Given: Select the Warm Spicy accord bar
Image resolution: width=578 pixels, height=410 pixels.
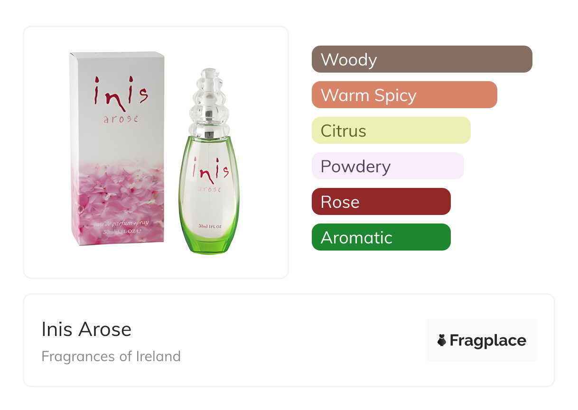Looking at the screenshot, I should point(404,95).
